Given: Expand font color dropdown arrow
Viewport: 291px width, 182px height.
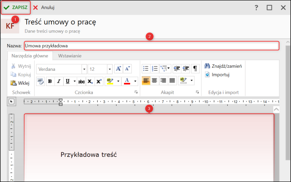Looking at the screenshot, I should [135, 81].
